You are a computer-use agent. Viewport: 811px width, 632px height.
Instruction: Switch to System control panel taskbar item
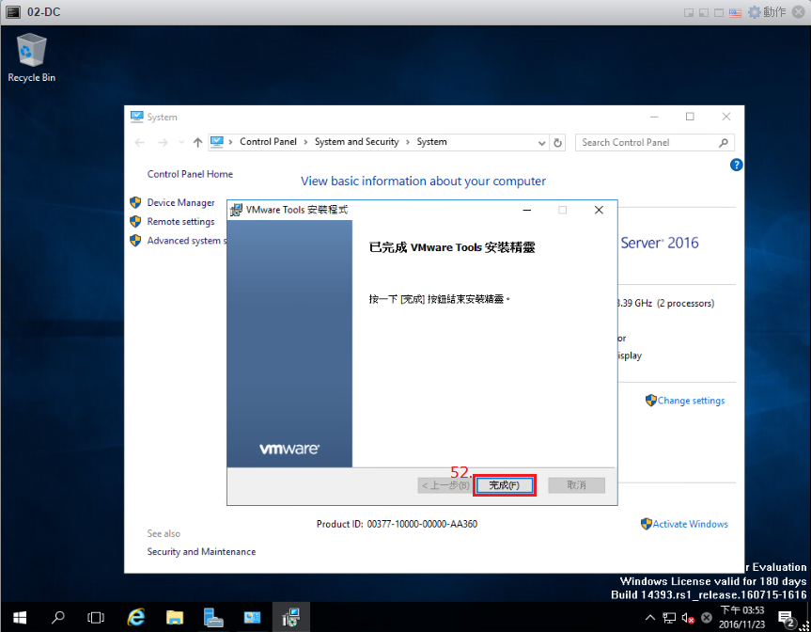coord(253,618)
